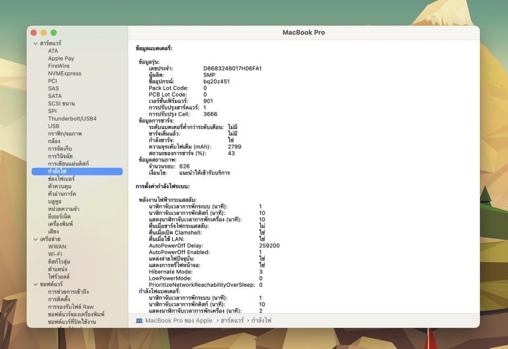Collapse the ฮาร์ดแวร์ section in sidebar
Screen dimensions: 508x349
36,43
